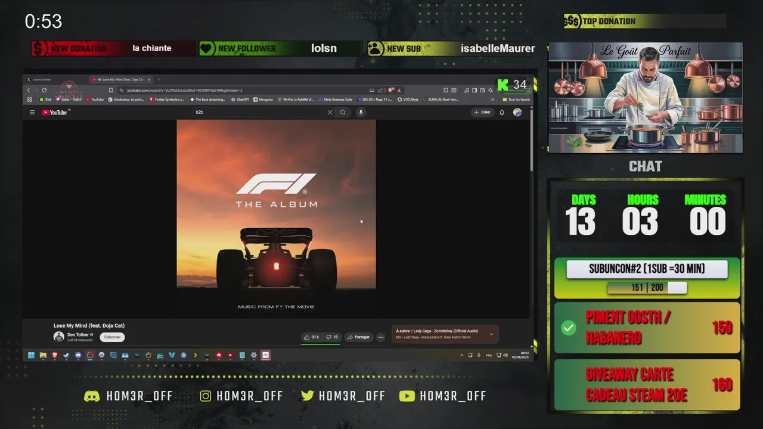
Task: Open the Meta Business Suite bookmark
Action: 336,100
